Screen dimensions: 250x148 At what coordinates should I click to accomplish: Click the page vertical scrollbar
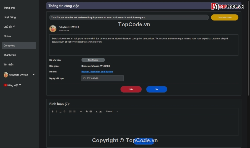coord(249,48)
